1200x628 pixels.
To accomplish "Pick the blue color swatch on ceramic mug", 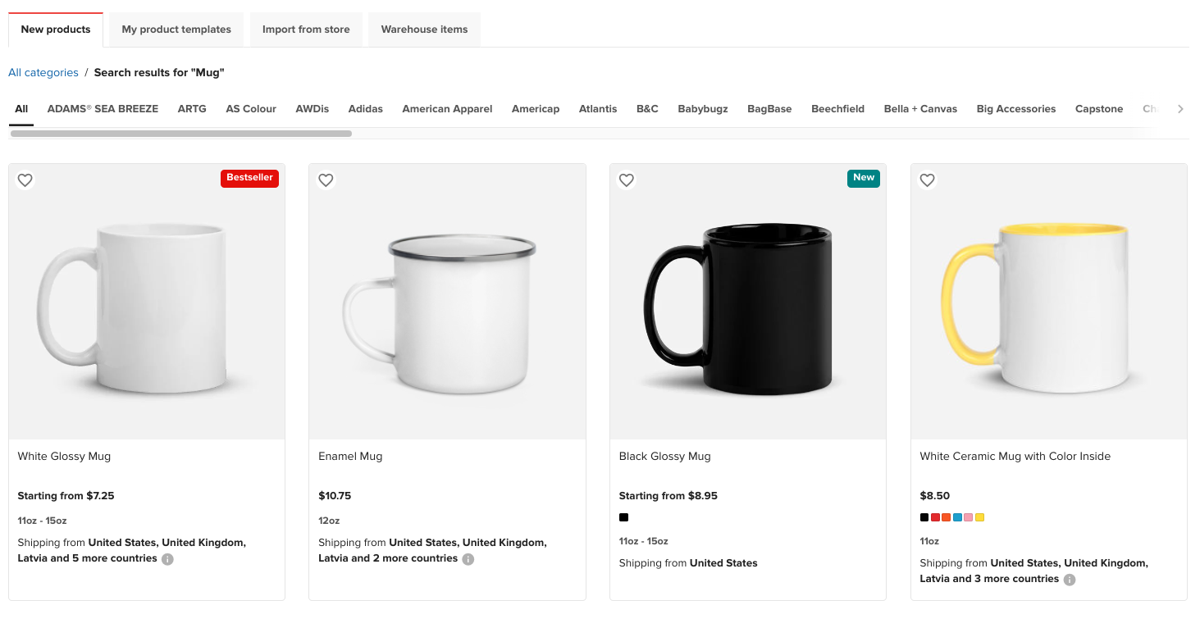I will pos(957,517).
